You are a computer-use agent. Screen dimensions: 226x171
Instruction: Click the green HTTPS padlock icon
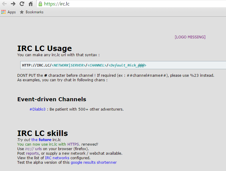click(40, 4)
